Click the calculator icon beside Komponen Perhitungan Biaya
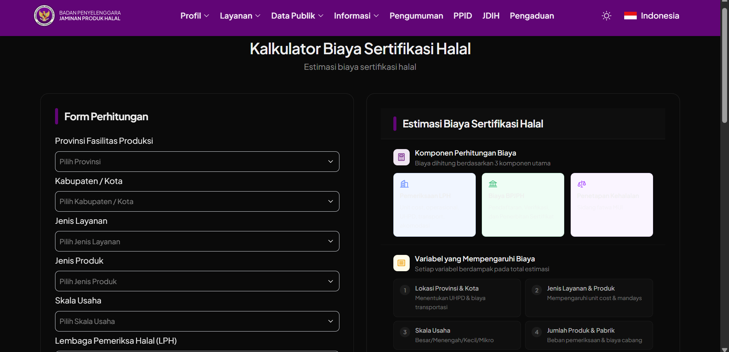 [x=401, y=157]
